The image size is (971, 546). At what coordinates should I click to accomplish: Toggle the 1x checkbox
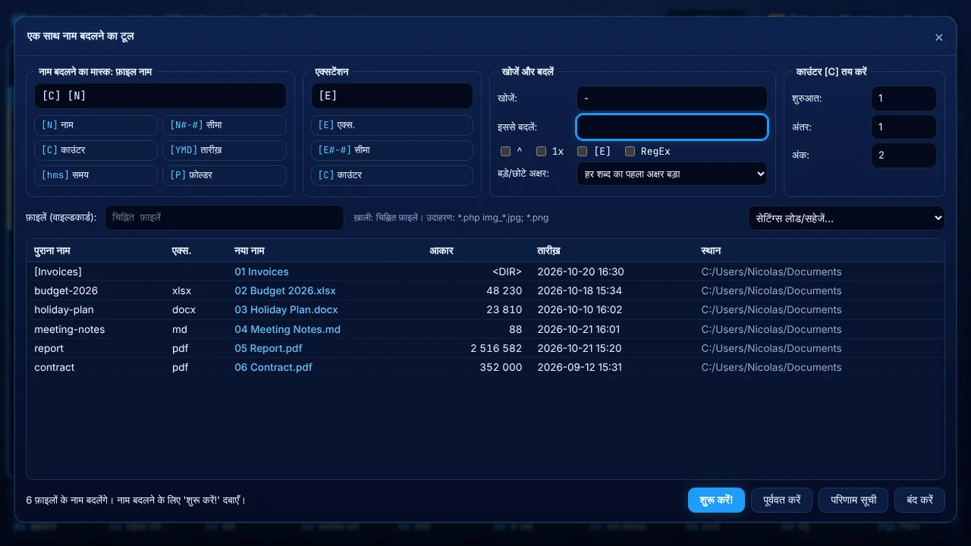click(x=541, y=152)
